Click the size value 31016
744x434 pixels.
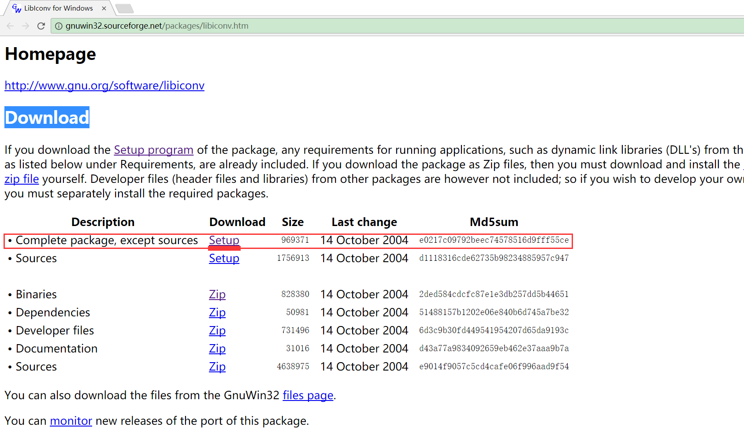[x=298, y=349]
